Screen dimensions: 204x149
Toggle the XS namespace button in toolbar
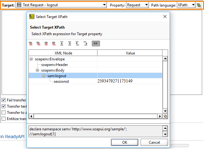(x=96, y=44)
